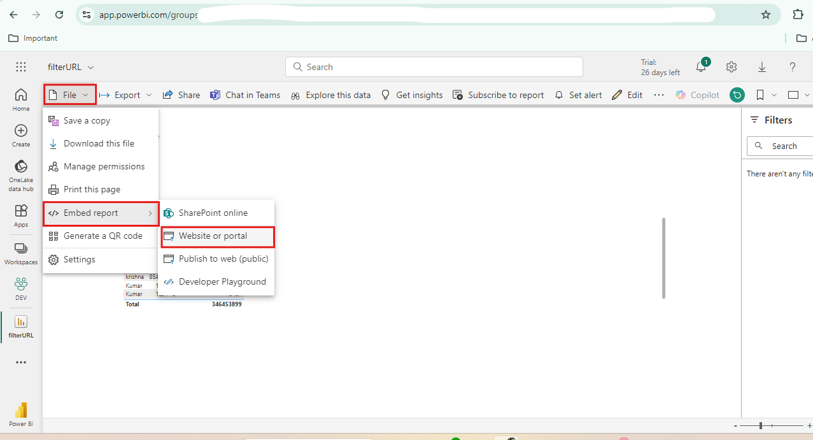The height and width of the screenshot is (440, 813).
Task: Choose SharePoint online
Action: [x=216, y=213]
